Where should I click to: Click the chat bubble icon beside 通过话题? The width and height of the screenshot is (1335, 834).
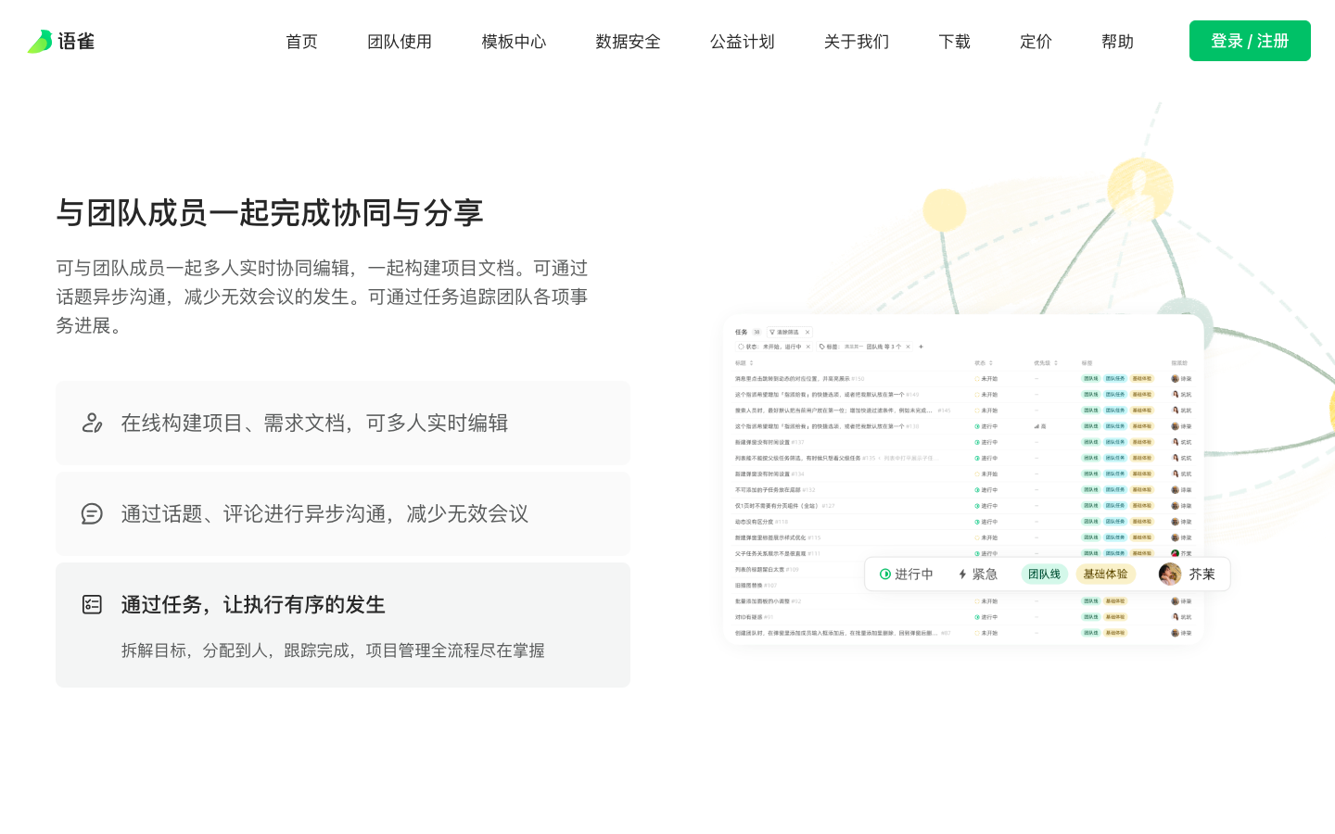(92, 513)
